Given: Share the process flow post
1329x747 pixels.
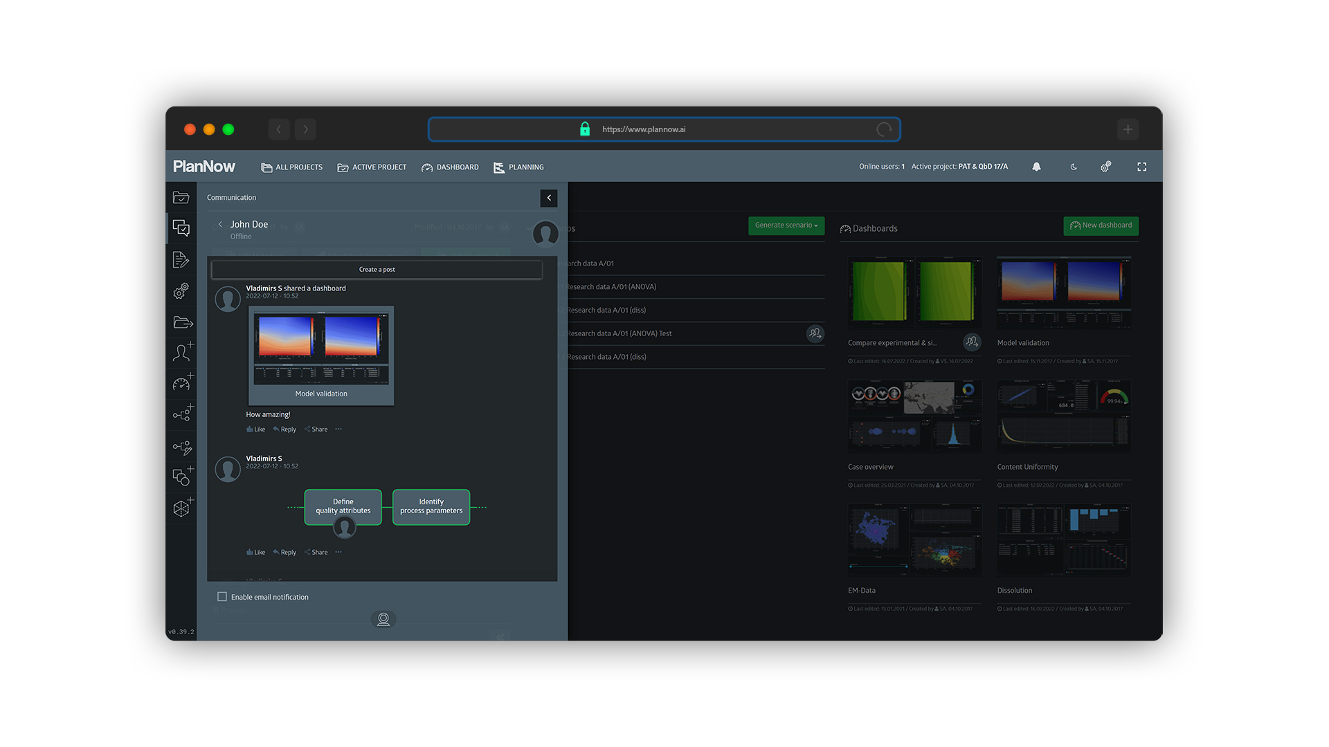Looking at the screenshot, I should coord(316,553).
